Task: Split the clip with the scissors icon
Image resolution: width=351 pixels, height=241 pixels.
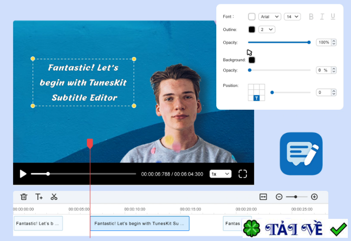Action: coord(54,197)
